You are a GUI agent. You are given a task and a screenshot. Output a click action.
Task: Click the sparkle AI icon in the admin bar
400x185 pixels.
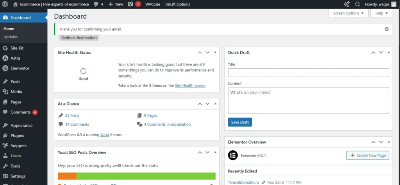pos(346,4)
